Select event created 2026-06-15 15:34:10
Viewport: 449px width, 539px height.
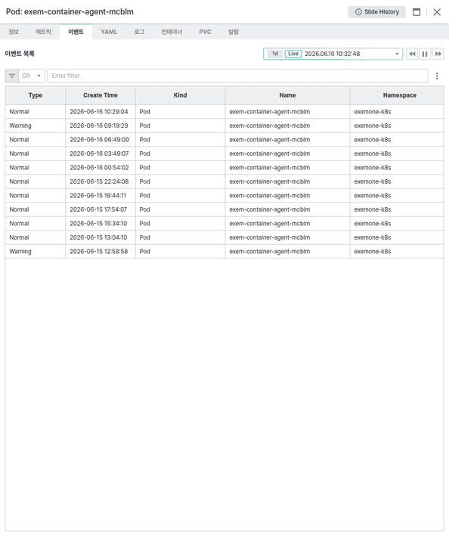coord(224,224)
